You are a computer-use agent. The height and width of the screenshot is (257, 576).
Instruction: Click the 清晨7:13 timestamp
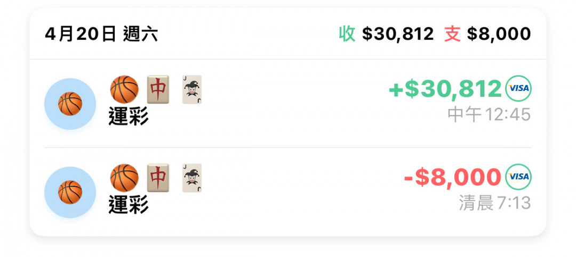495,203
